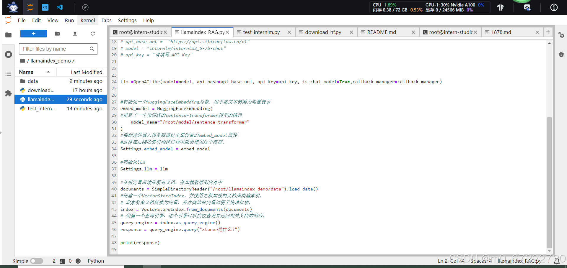Open the extension manager puzzle icon

tap(8, 93)
